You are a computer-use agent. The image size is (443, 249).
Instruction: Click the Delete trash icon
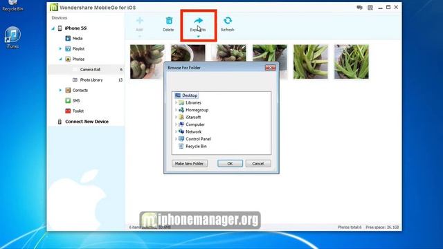point(169,21)
